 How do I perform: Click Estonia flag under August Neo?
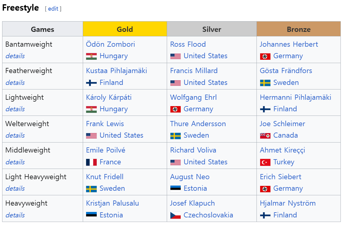pyautogui.click(x=176, y=189)
